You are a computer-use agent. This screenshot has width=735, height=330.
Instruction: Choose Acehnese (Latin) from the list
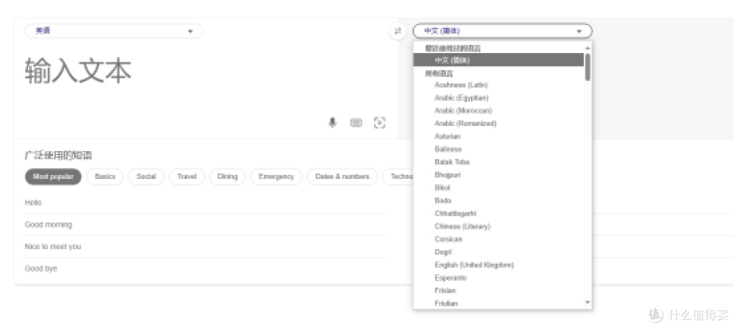tap(461, 85)
